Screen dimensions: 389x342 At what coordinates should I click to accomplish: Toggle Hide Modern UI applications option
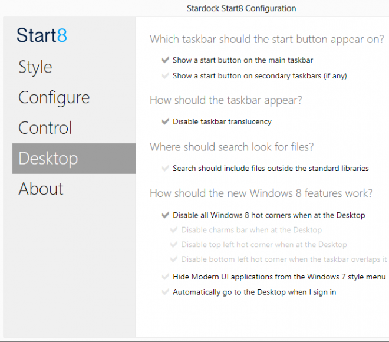(x=164, y=277)
